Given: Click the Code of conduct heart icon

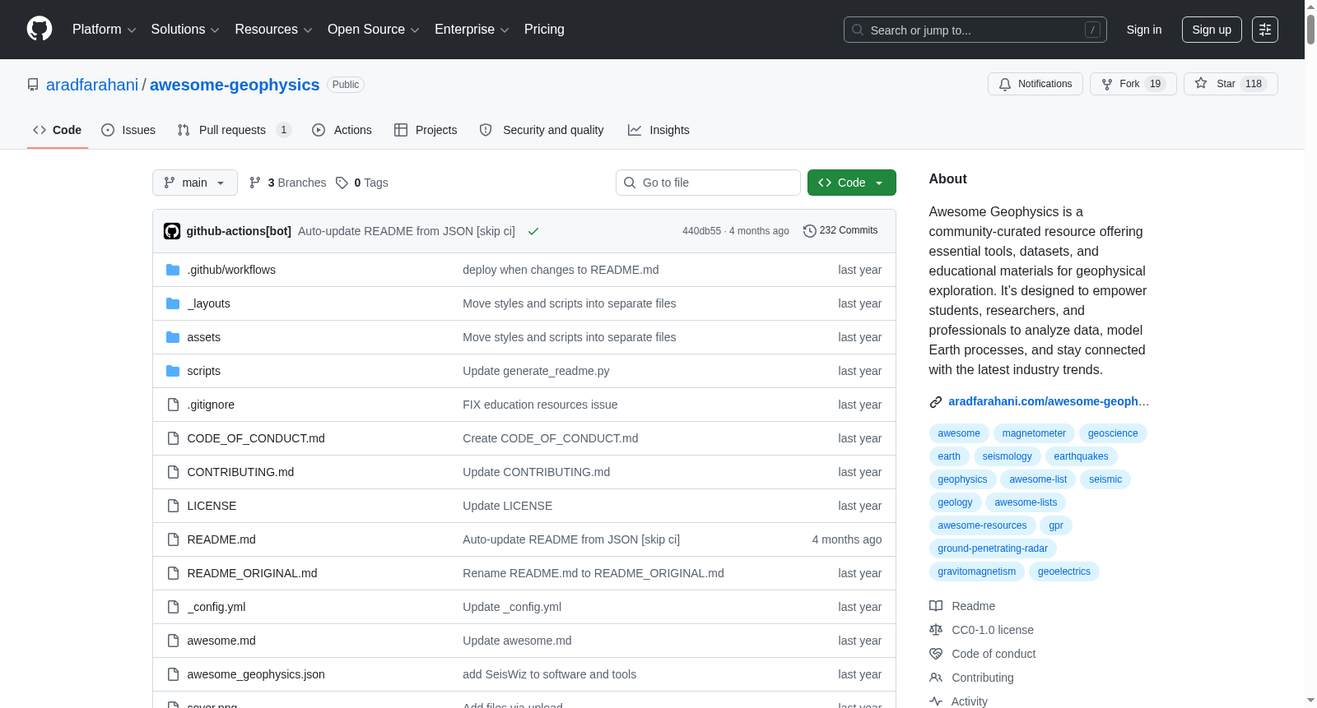Looking at the screenshot, I should [936, 654].
